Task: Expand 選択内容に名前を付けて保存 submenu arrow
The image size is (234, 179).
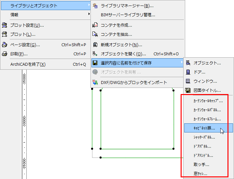Action: 182,62
